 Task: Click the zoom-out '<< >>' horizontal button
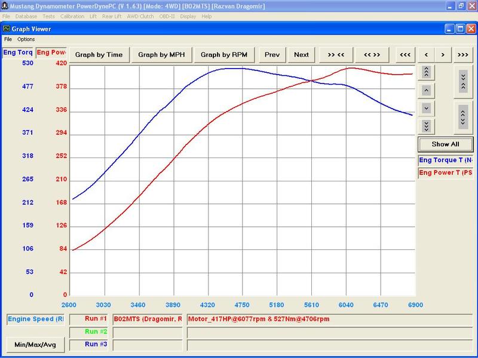coord(372,55)
